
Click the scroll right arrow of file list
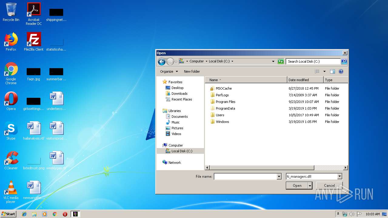tap(345, 167)
